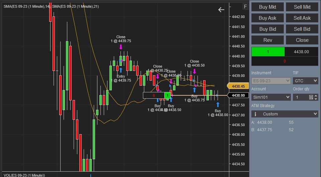Open the Account Sim101 dropdown
Screen dimensions: 321x177
(271, 97)
